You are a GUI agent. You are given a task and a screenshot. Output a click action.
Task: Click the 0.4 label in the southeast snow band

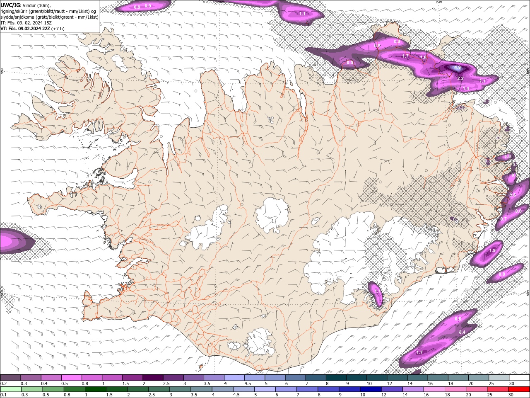pyautogui.click(x=463, y=332)
